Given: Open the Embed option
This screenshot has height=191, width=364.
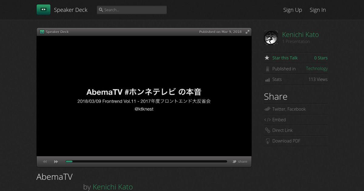Looking at the screenshot, I should 279,120.
